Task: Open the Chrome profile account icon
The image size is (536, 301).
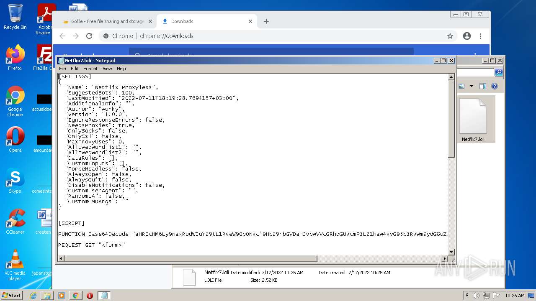Action: click(x=467, y=36)
